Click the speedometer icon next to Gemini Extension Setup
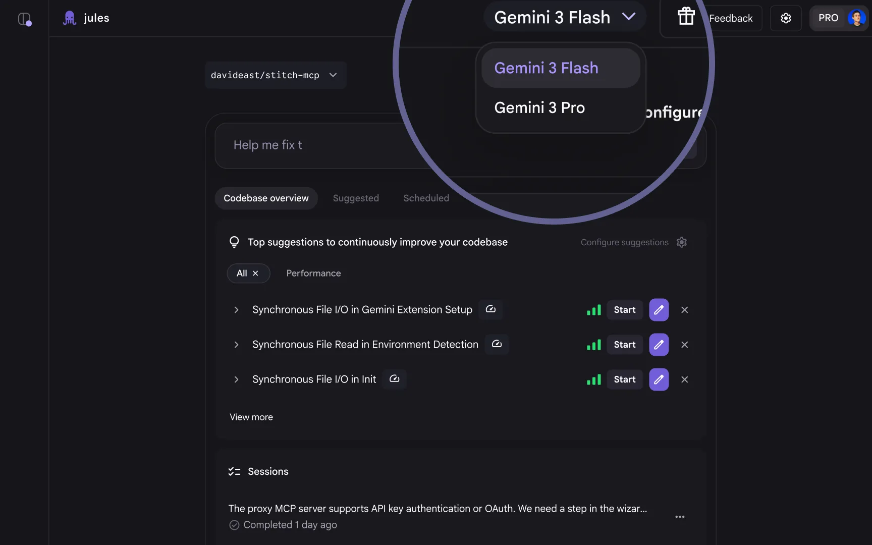The image size is (872, 545). (490, 309)
